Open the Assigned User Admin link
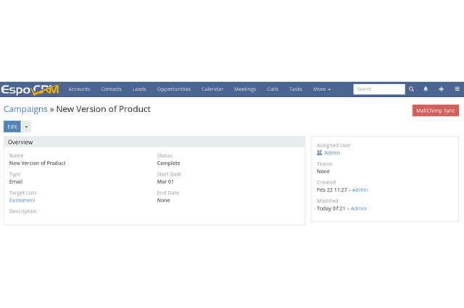Viewport: 464px width, 308px height. (x=332, y=153)
